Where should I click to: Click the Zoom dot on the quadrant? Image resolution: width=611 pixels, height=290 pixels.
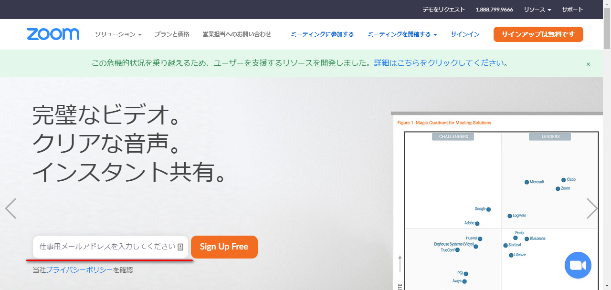point(558,189)
